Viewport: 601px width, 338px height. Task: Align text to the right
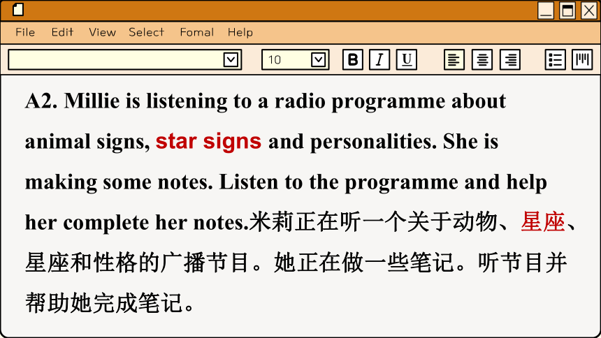pos(510,59)
